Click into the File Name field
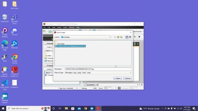The width and height of the screenshot is (198, 111). [98, 69]
